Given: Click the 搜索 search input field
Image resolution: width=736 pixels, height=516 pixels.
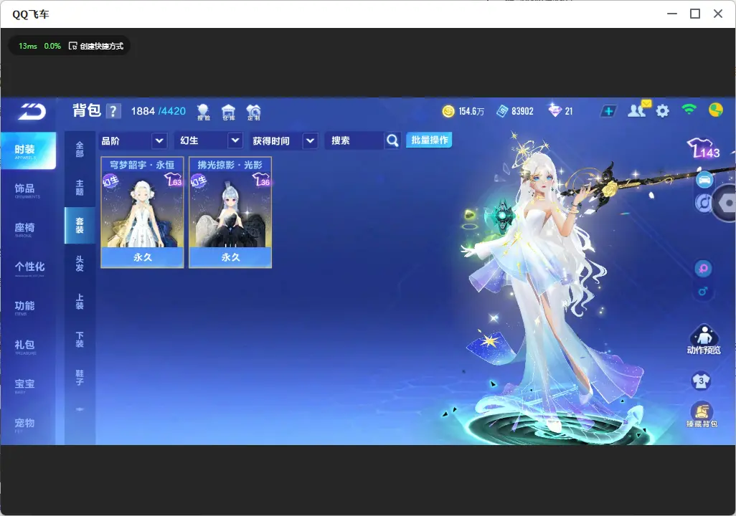Looking at the screenshot, I should pos(354,140).
